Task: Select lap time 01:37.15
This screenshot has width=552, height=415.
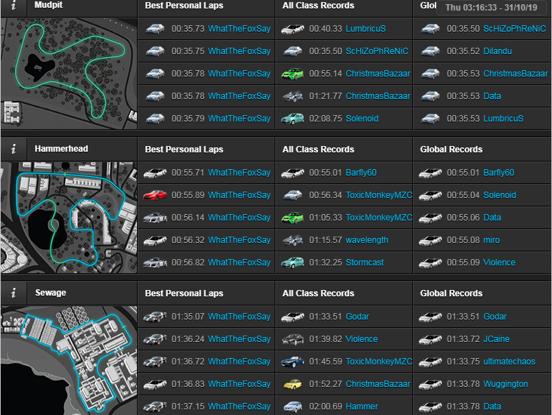Action: (188, 407)
